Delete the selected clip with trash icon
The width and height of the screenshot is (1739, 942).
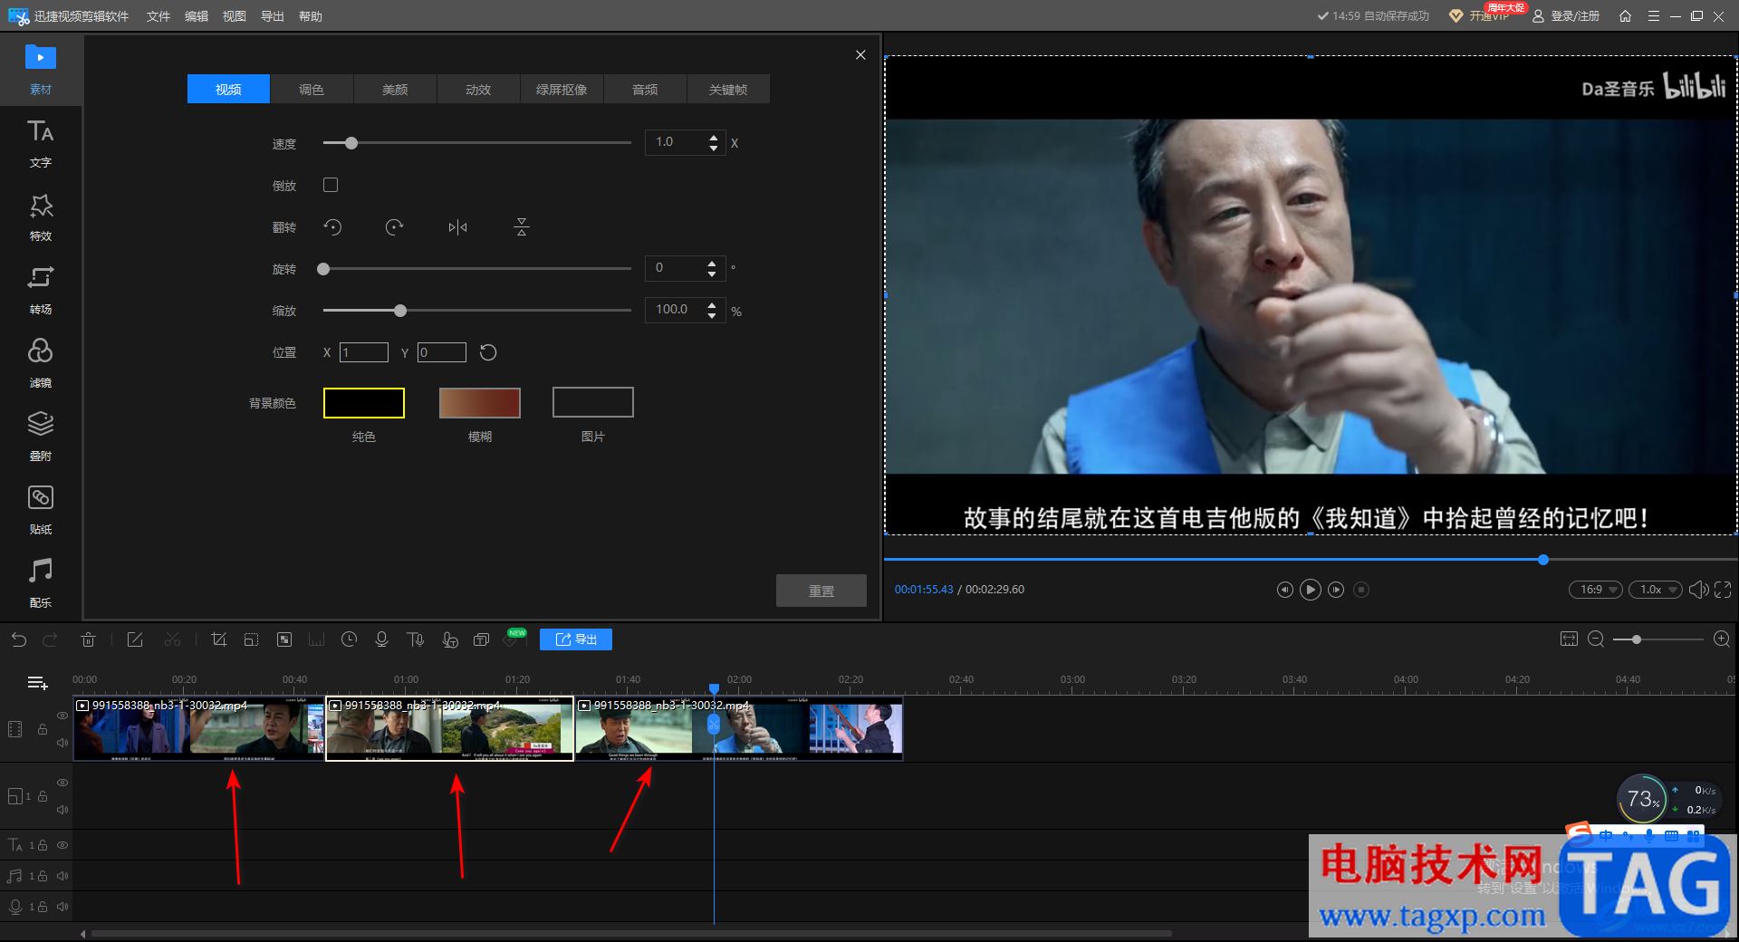[88, 639]
